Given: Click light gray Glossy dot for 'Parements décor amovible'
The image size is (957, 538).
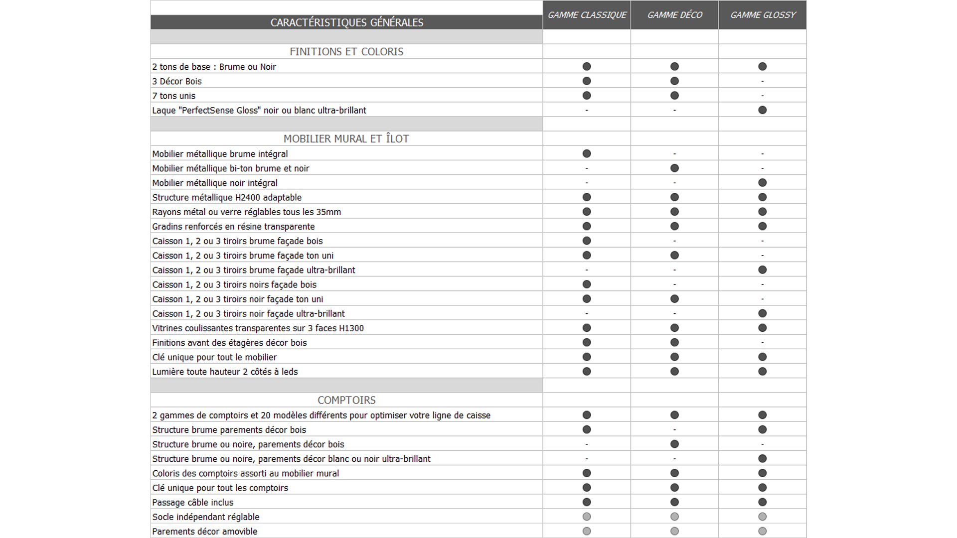Looking at the screenshot, I should 763,531.
